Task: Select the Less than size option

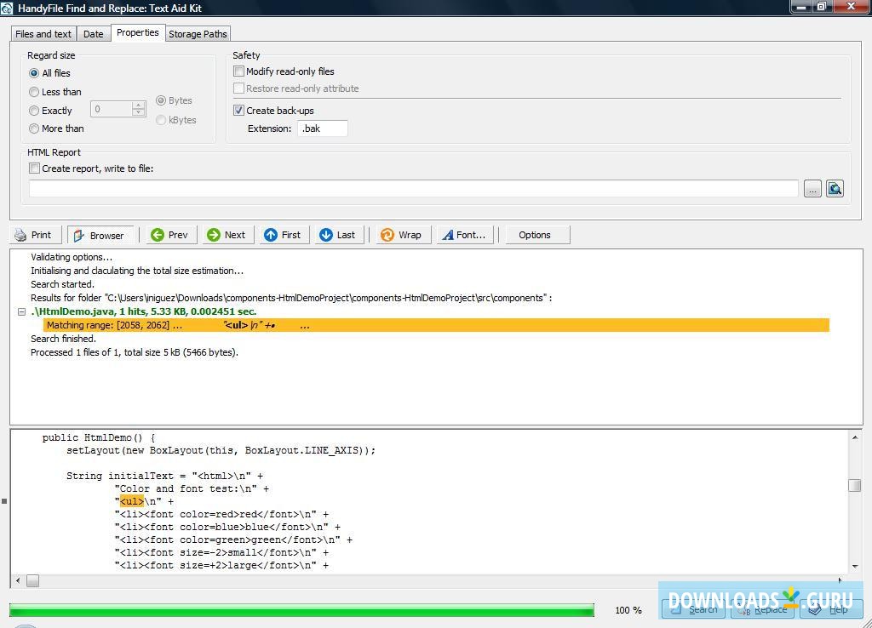Action: pos(34,92)
